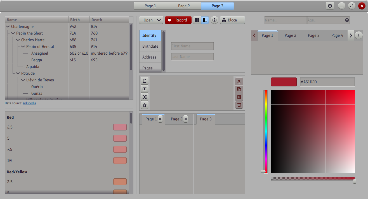Click the 'murdered before 679' death cell
368x199 pixels.
coord(109,53)
